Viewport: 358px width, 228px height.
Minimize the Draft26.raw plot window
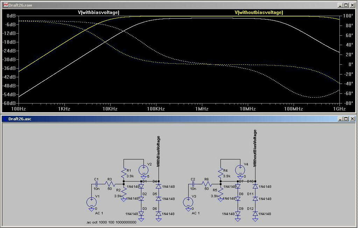point(341,5)
